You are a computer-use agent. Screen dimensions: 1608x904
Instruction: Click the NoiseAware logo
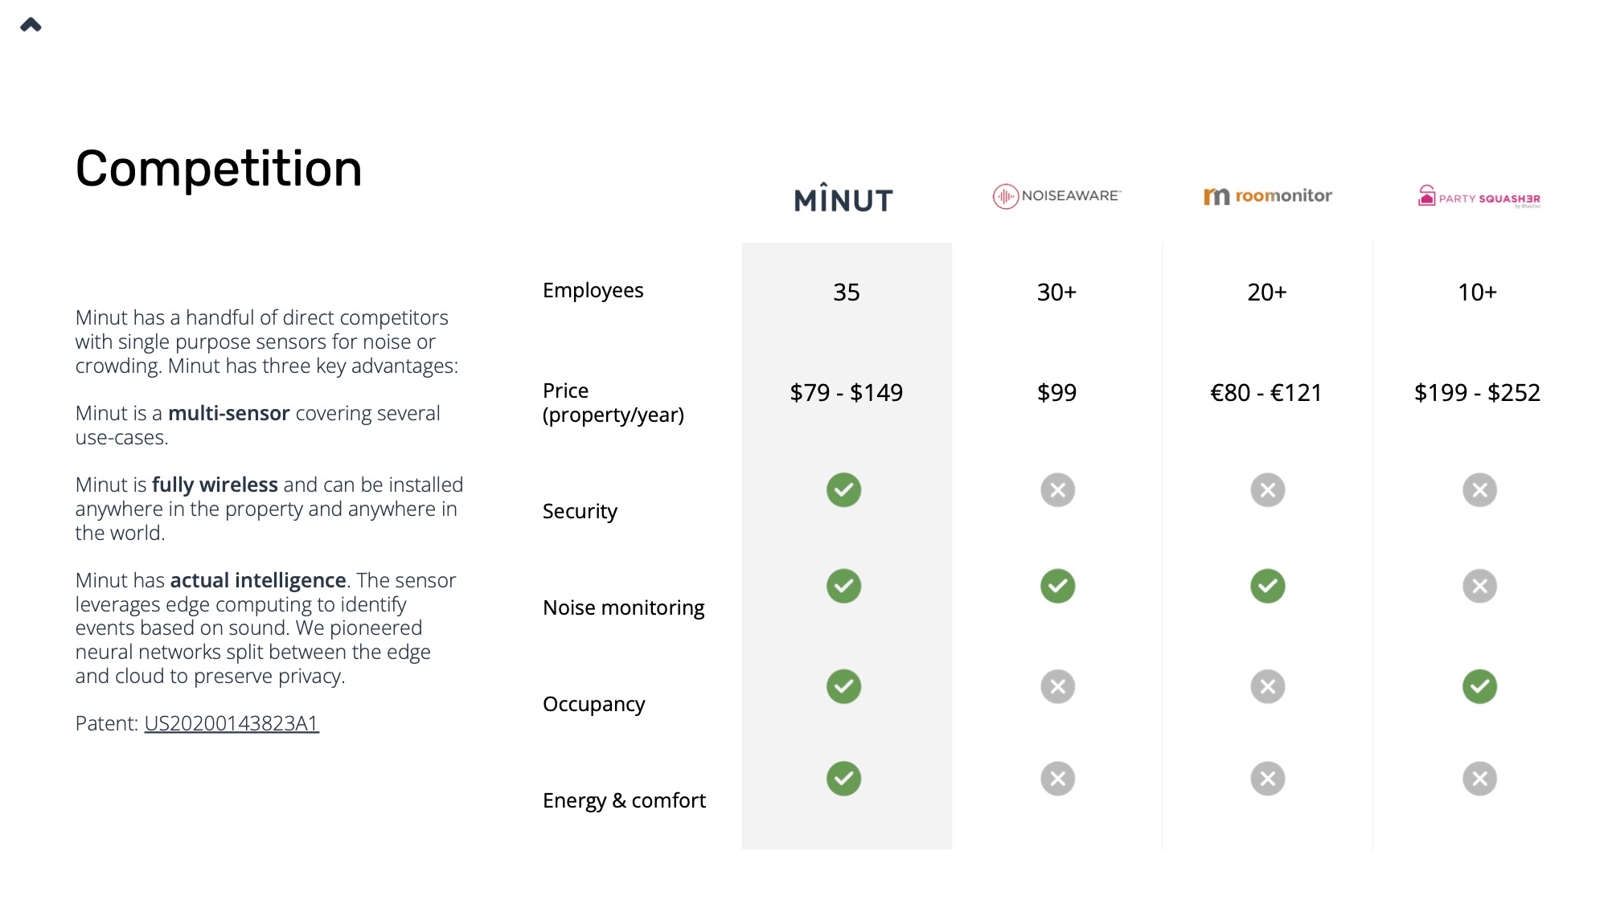pos(1056,196)
